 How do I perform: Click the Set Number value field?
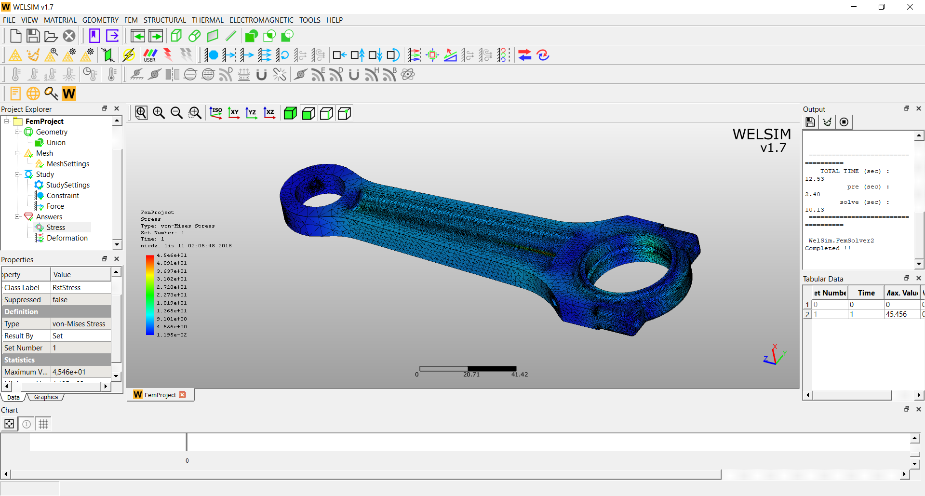tap(80, 348)
